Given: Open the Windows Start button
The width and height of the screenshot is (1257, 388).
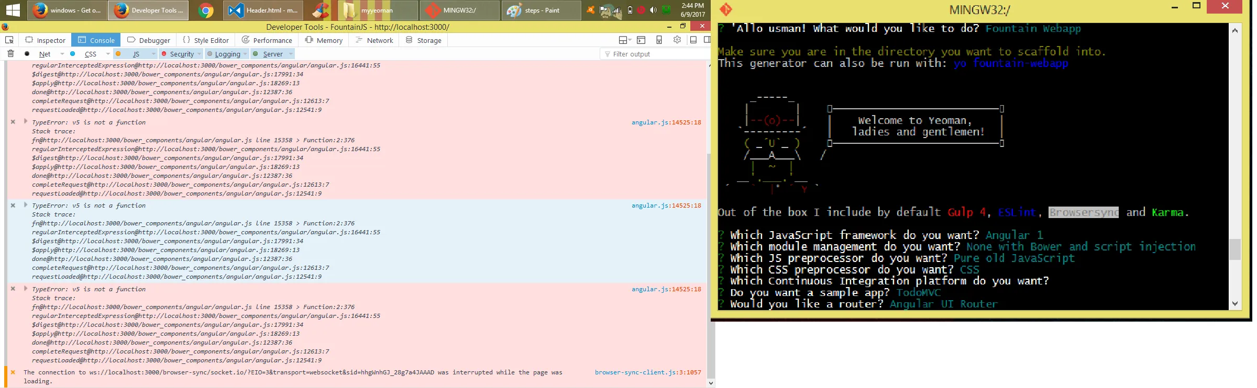Looking at the screenshot, I should coord(13,10).
